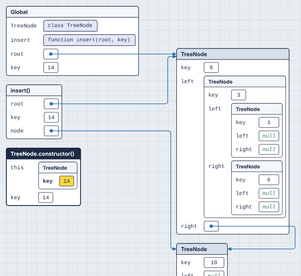Click the 'this' label in constructor frame
Viewport: 301px width, 276px height.
click(17, 168)
